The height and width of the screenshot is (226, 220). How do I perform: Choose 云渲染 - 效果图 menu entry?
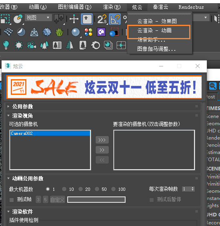[157, 21]
